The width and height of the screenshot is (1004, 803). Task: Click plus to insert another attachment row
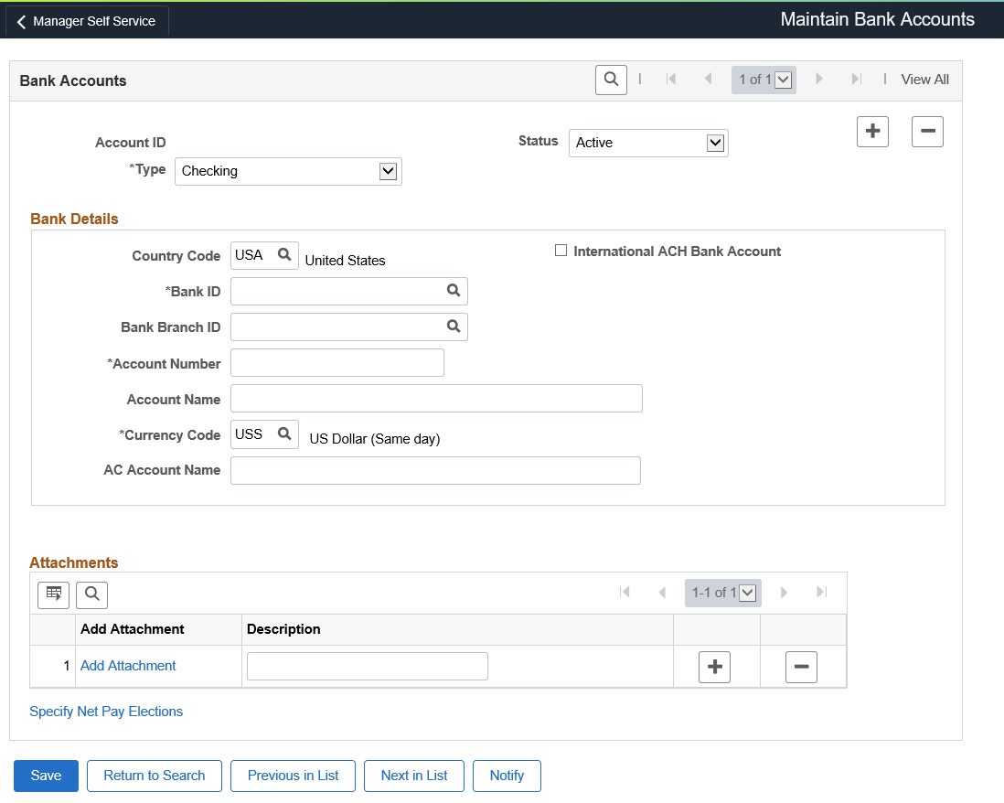714,667
